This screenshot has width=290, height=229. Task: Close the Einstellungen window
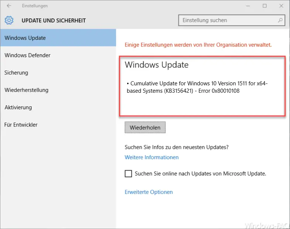tap(281, 6)
